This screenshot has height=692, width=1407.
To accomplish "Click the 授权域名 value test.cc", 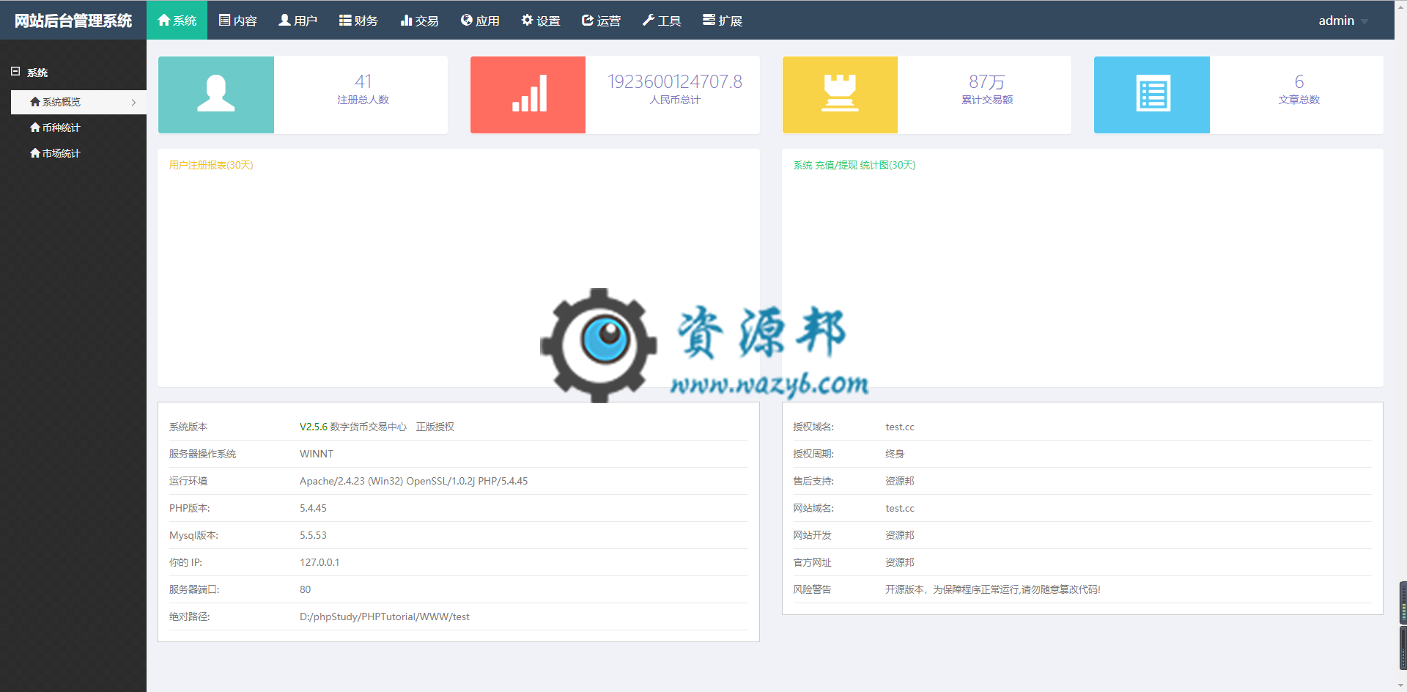I will pyautogui.click(x=900, y=427).
